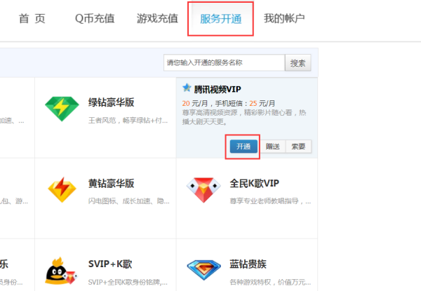Click the green diamond 绿钻 icon
This screenshot has width=421, height=291.
(62, 109)
